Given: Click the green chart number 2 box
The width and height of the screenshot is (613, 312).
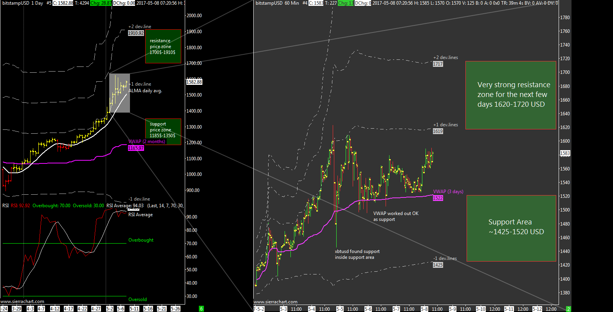Looking at the screenshot, I should pos(568,308).
